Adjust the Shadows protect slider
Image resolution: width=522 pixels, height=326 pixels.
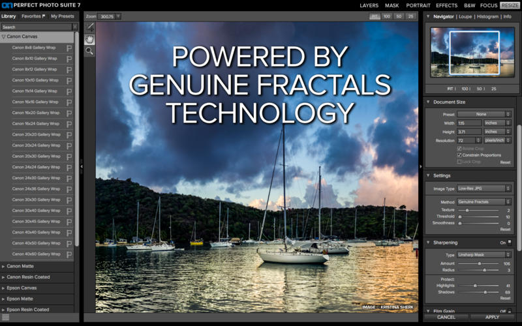pyautogui.click(x=485, y=292)
